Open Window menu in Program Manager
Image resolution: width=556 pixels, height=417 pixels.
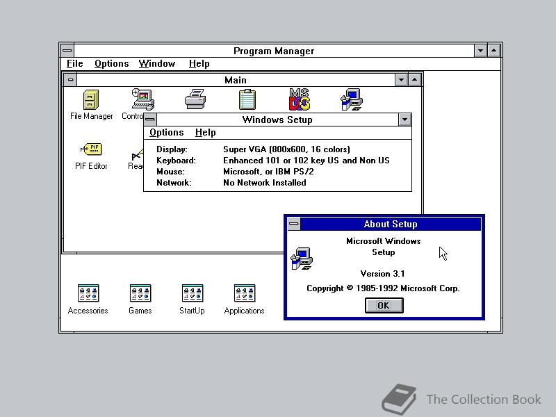tap(157, 64)
